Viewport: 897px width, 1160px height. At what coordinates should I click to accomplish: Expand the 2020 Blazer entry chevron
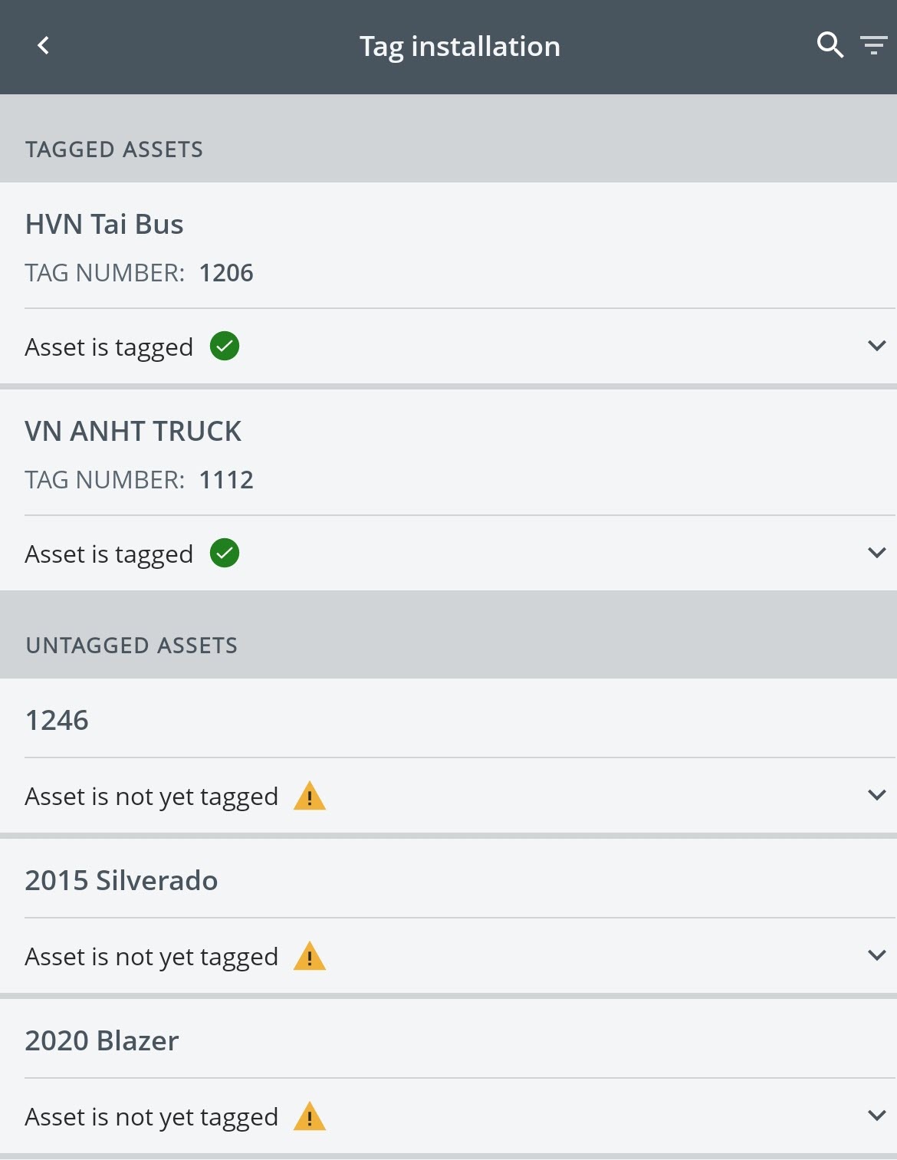tap(876, 1116)
